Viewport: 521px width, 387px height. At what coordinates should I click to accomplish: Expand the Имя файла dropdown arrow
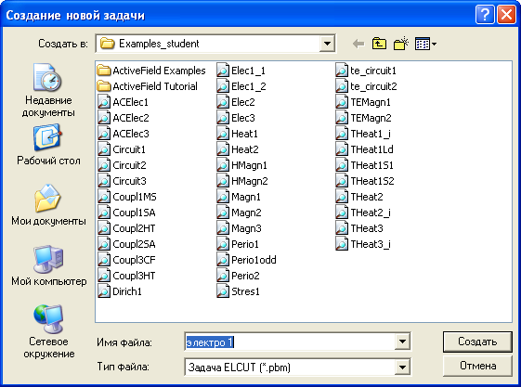pyautogui.click(x=402, y=342)
